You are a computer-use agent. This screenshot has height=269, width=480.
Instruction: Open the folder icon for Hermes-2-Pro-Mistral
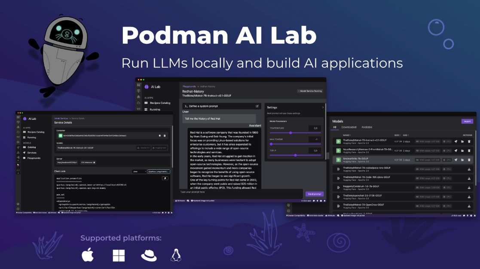462,151
